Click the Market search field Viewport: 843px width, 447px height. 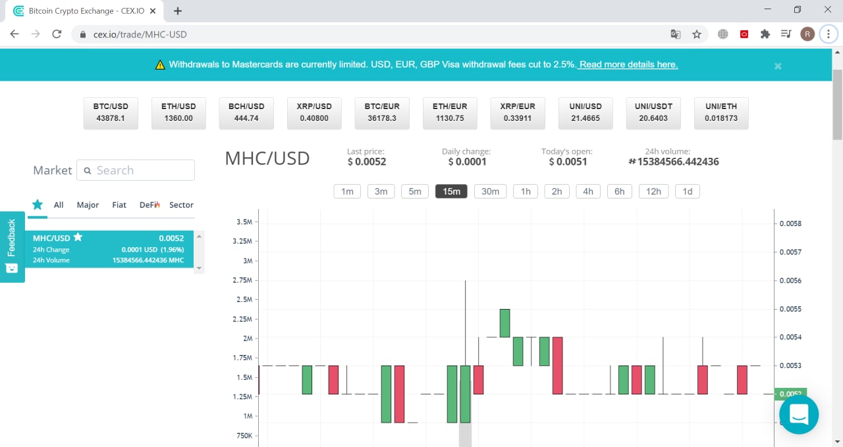pos(136,170)
